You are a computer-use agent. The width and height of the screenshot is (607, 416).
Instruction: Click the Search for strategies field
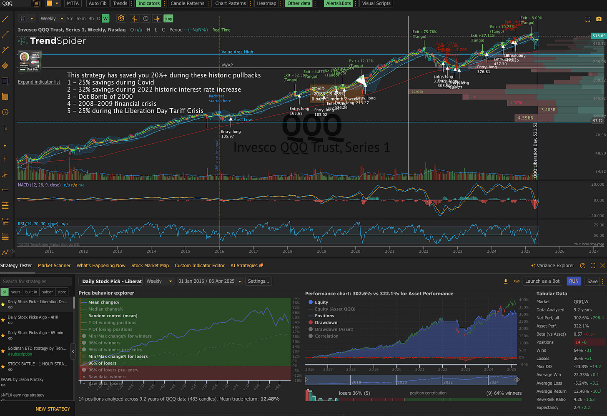pyautogui.click(x=36, y=281)
